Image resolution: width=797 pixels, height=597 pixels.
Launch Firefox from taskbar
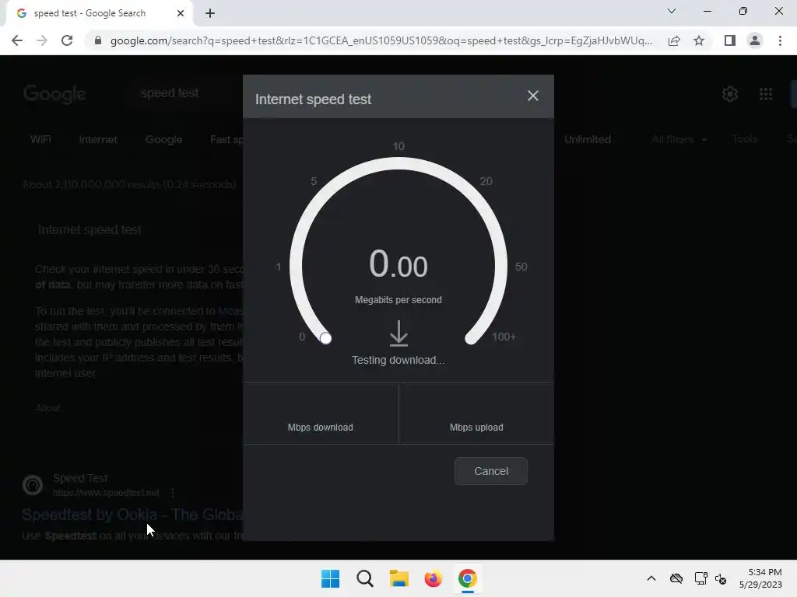433,578
